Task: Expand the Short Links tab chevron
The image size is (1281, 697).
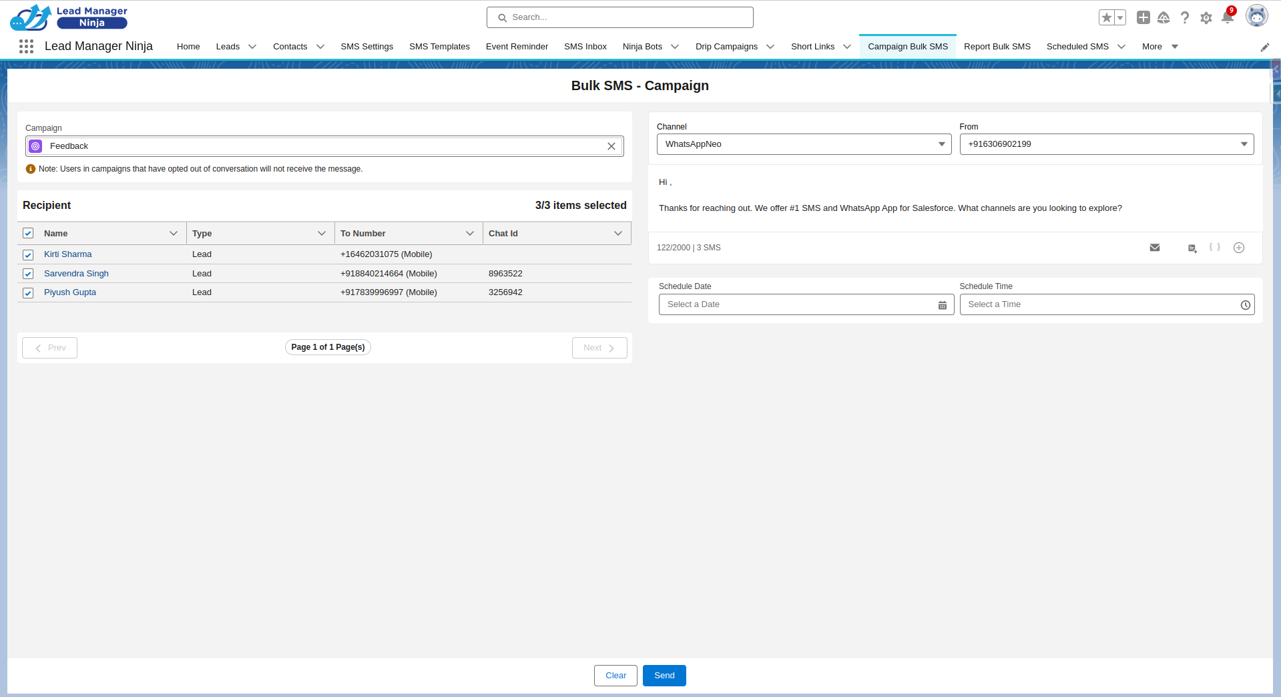Action: (847, 47)
